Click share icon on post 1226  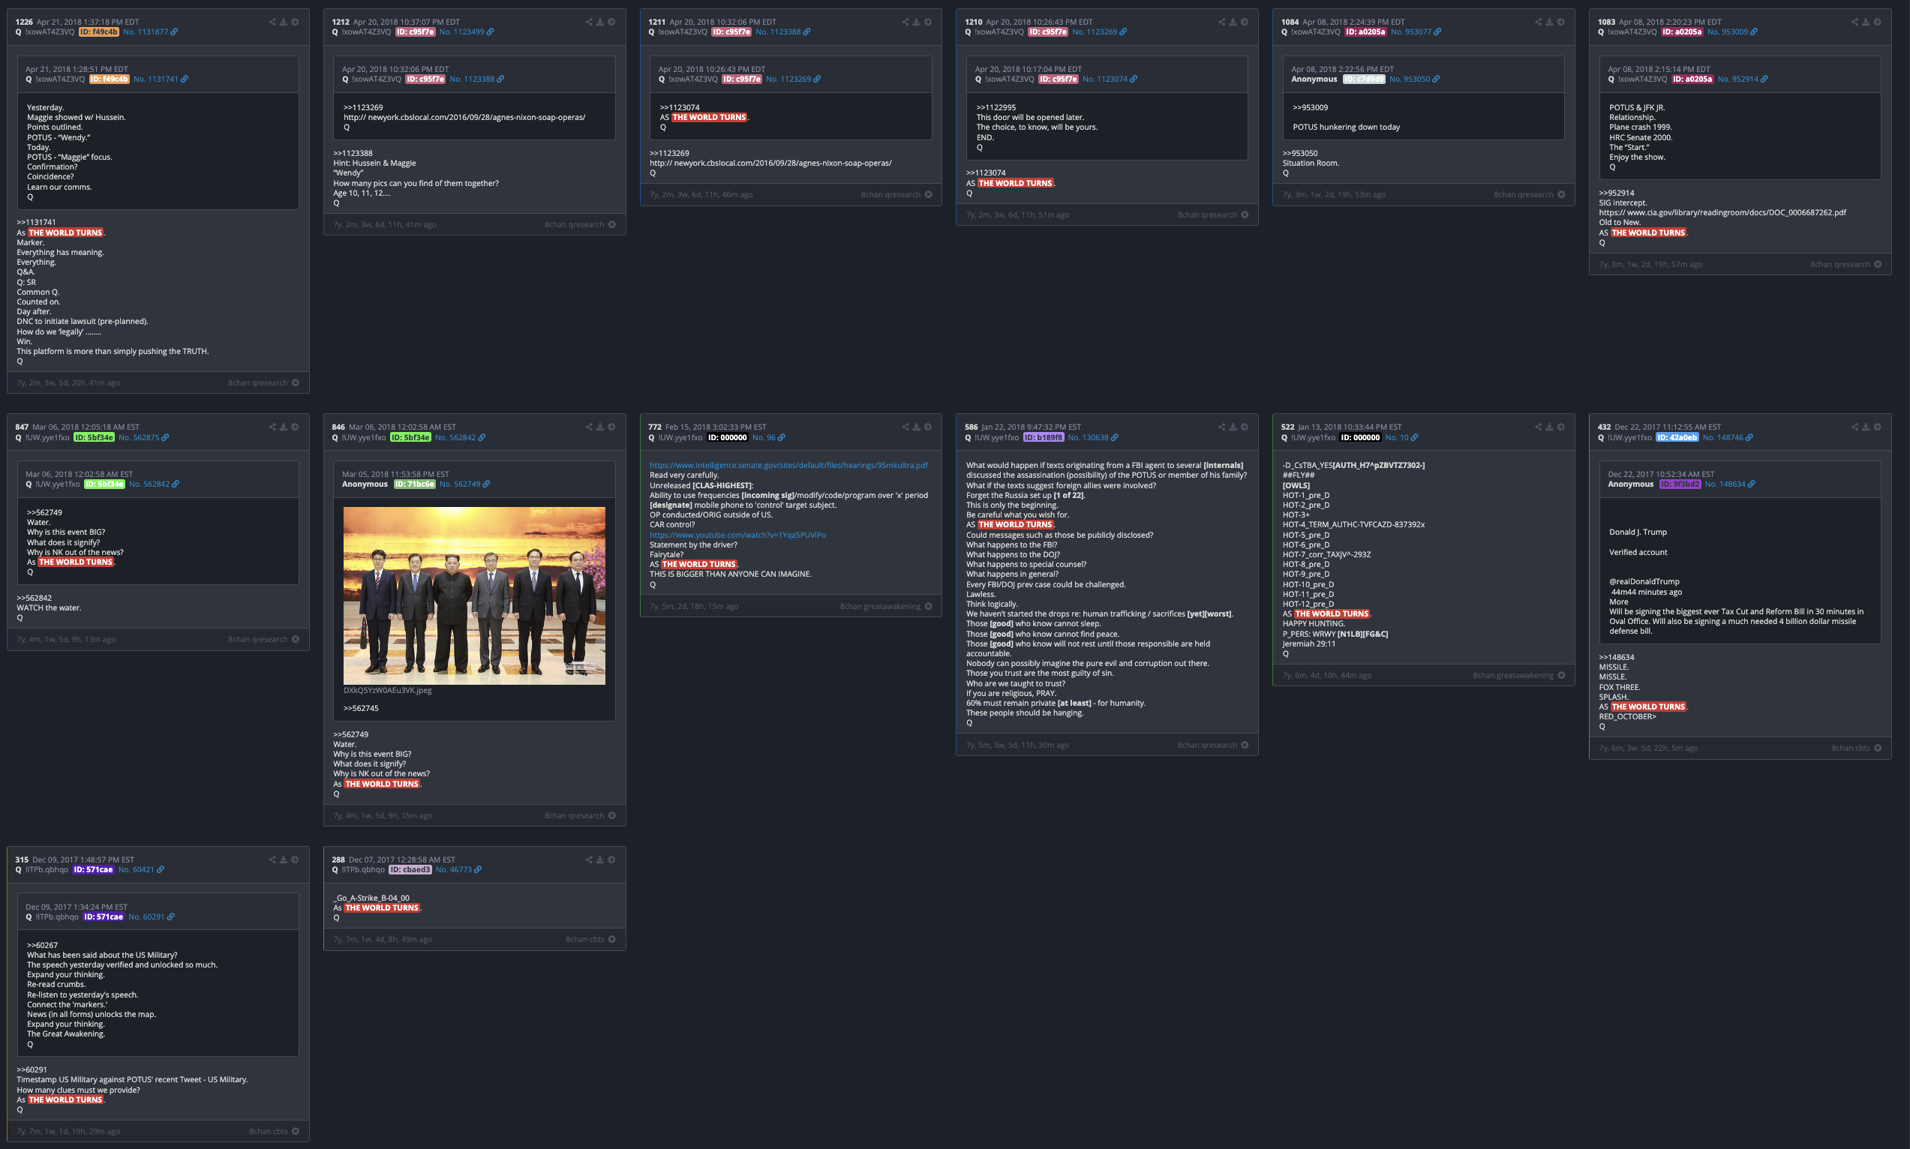click(272, 22)
